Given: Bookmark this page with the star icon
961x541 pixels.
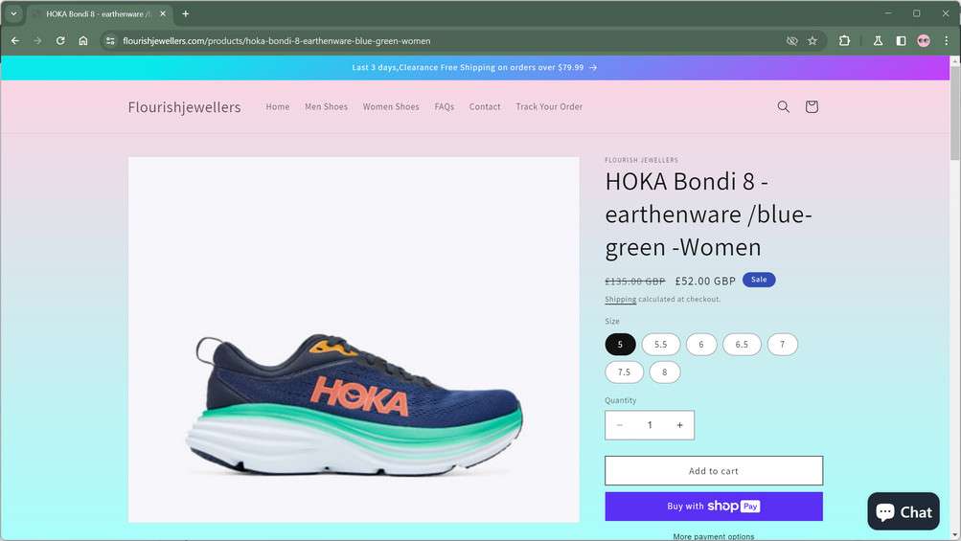Looking at the screenshot, I should pyautogui.click(x=812, y=41).
